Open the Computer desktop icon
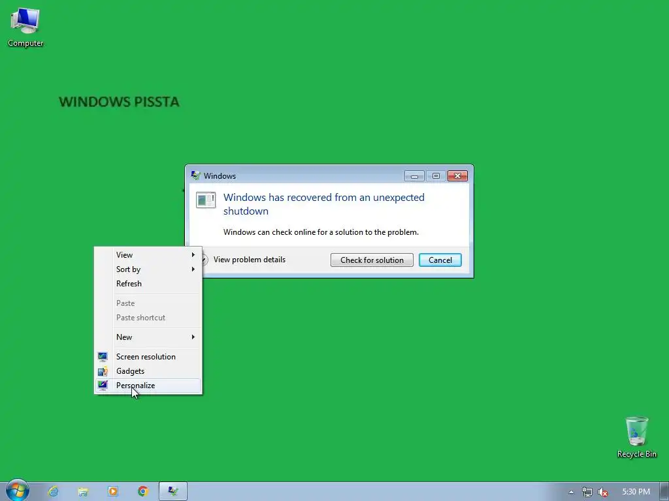Viewport: 669px width, 501px height. point(25,27)
